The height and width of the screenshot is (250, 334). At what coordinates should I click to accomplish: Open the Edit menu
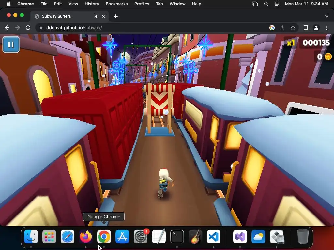tap(58, 4)
